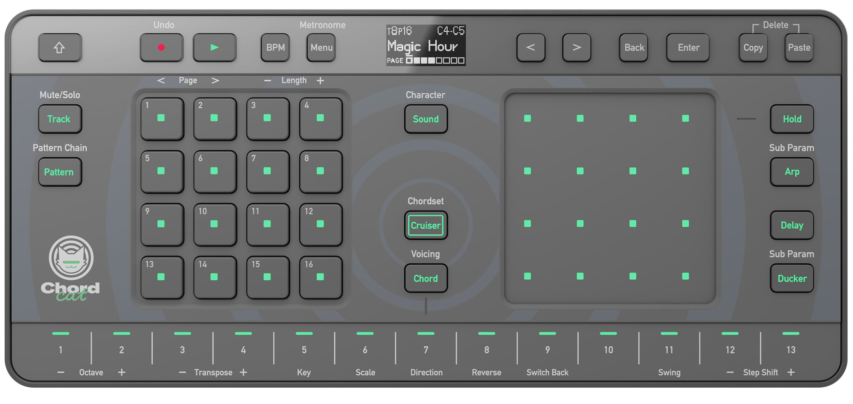
Task: Hit the green Play button
Action: point(215,47)
